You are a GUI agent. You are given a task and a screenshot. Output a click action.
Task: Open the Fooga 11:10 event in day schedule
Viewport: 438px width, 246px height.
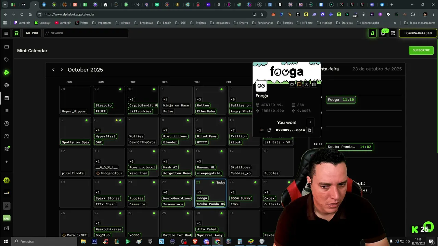[x=341, y=100]
